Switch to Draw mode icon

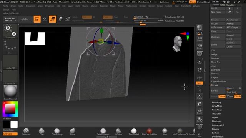tap(45, 19)
